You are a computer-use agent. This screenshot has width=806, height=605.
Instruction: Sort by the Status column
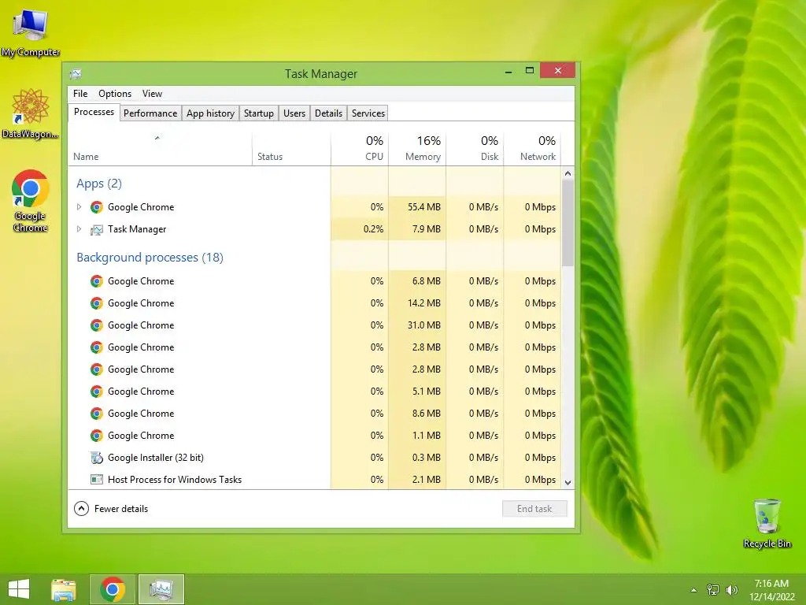pos(291,149)
